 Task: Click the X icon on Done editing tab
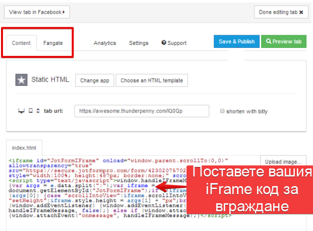click(301, 12)
